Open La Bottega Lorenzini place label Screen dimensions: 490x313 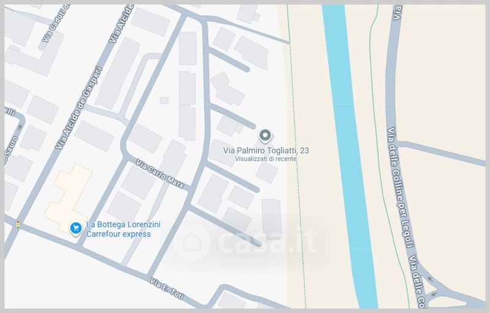coord(123,224)
